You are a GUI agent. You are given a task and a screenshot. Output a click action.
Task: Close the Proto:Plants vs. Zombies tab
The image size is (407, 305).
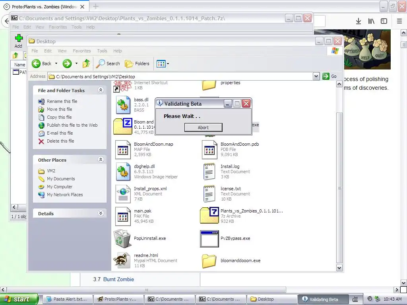[x=82, y=7]
